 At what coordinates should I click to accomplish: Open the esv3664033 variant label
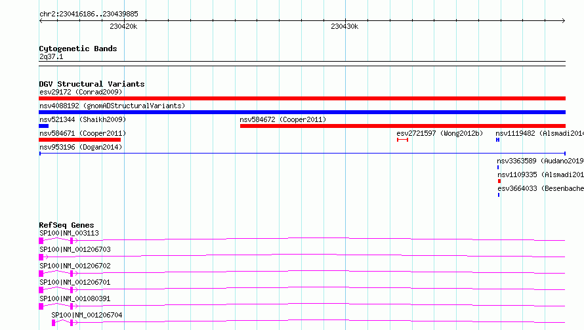(x=541, y=188)
